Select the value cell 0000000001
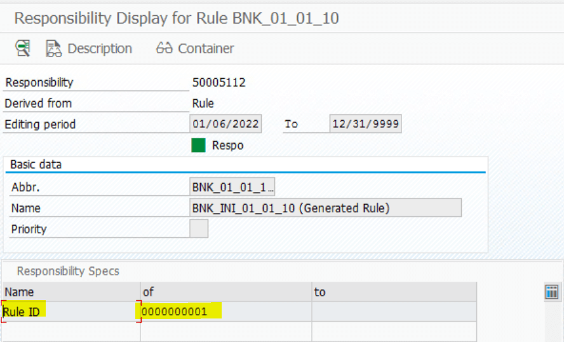Viewport: 564px width, 342px height. coord(226,311)
